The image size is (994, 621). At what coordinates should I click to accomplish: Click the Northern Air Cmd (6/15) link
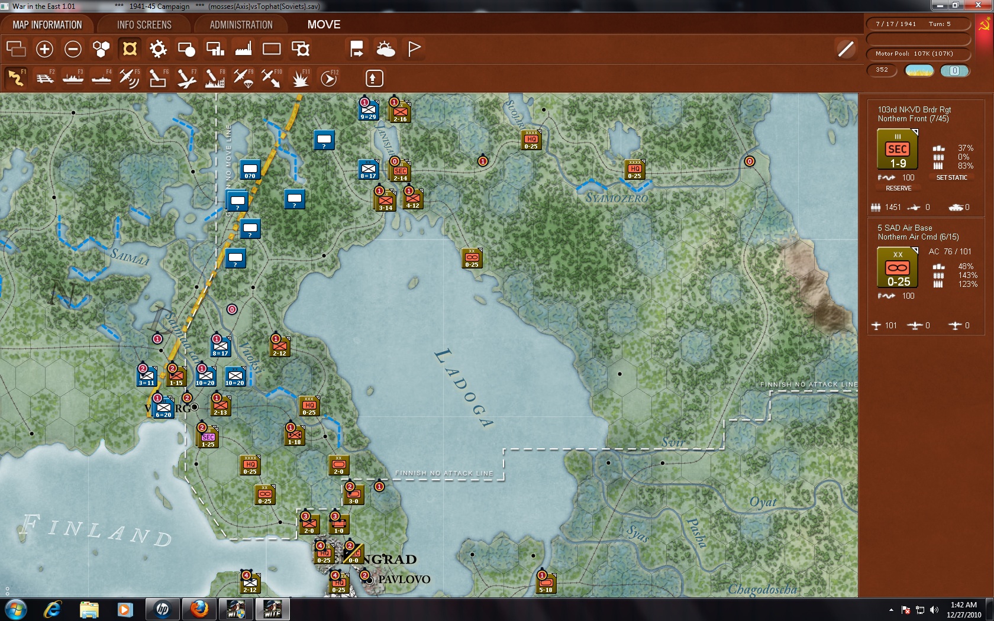coord(918,237)
